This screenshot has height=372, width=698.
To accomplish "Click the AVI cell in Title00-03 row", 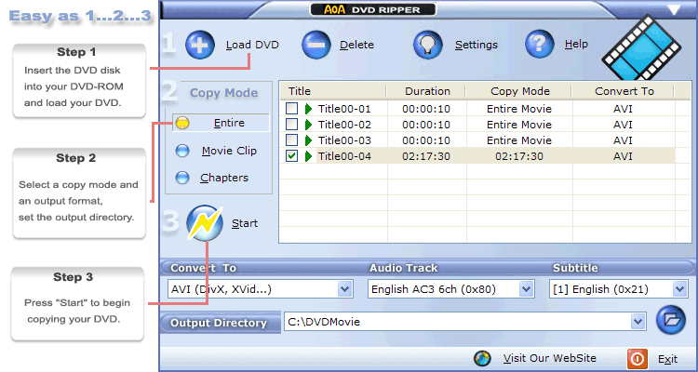I will point(623,141).
